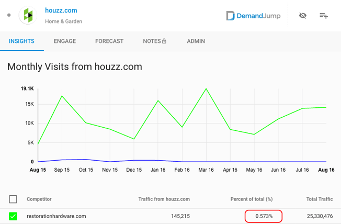Click the Jan 16 axis label
Screen dimensions: 341x224
pos(158,170)
